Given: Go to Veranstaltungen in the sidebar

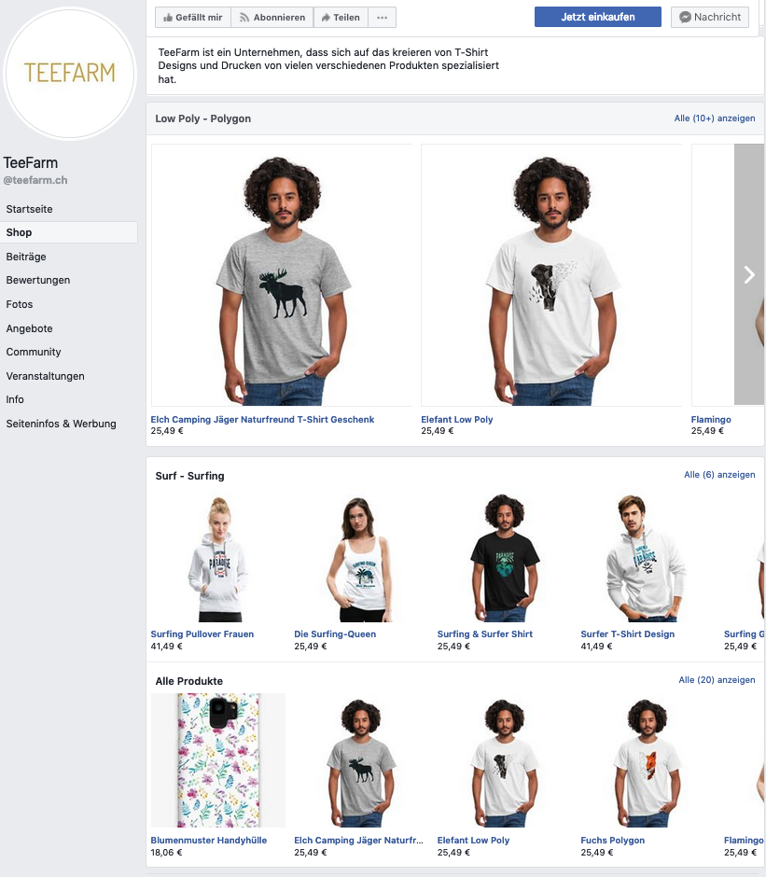Looking at the screenshot, I should (46, 376).
